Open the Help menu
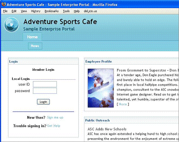 click(77, 11)
